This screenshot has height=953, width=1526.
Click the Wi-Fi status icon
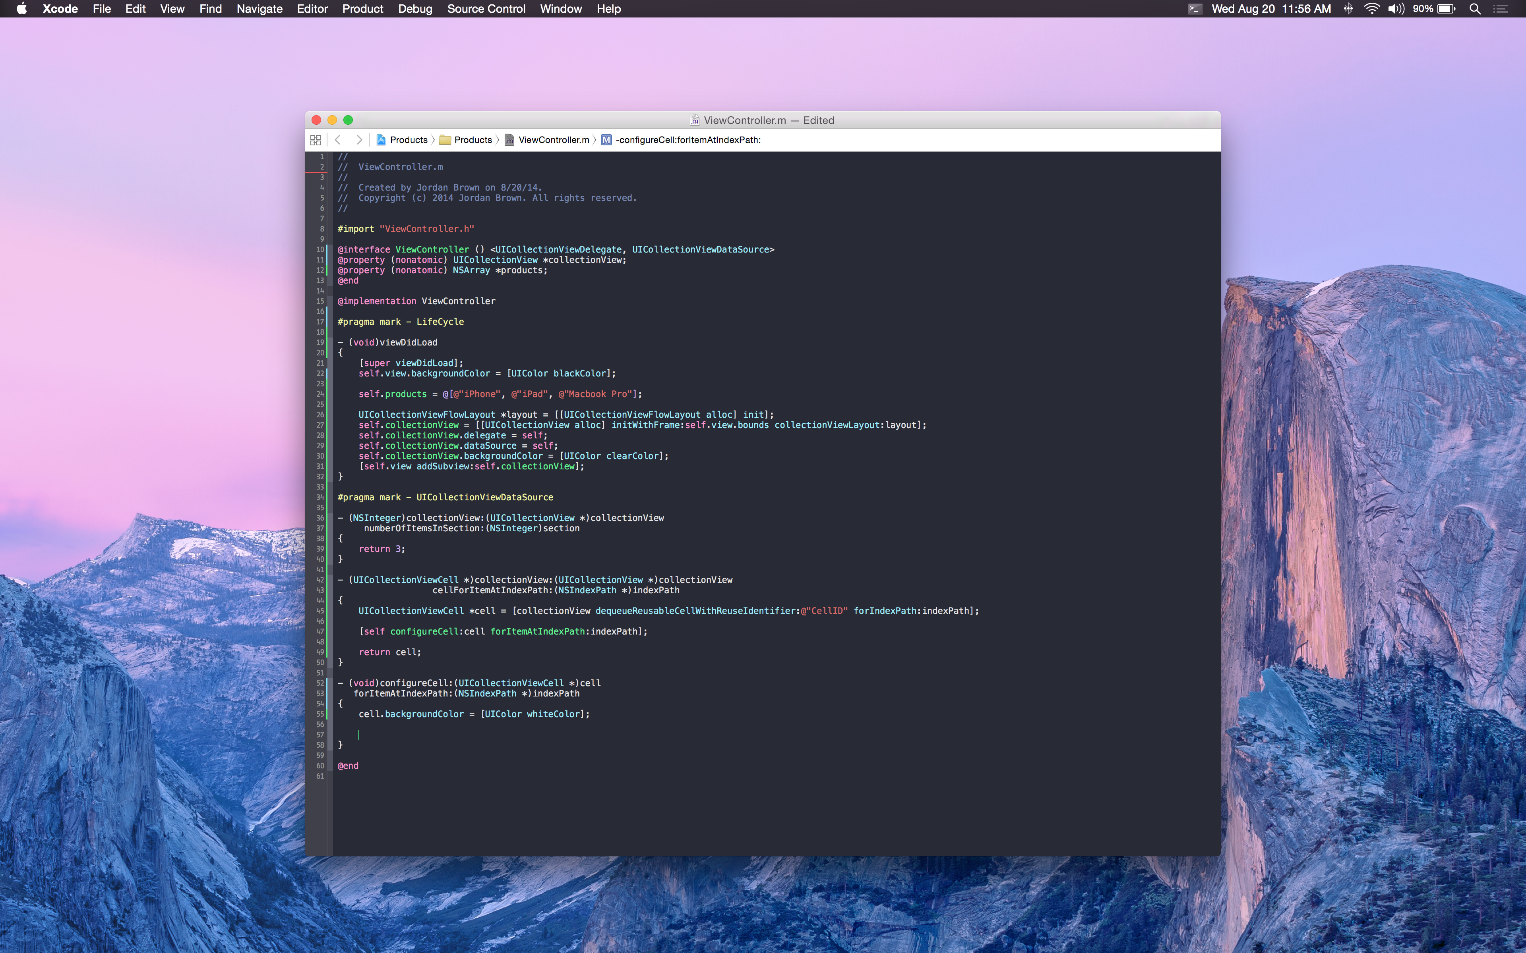tap(1371, 9)
